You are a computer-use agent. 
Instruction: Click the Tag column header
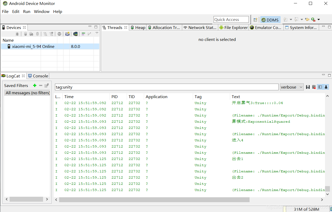point(211,97)
